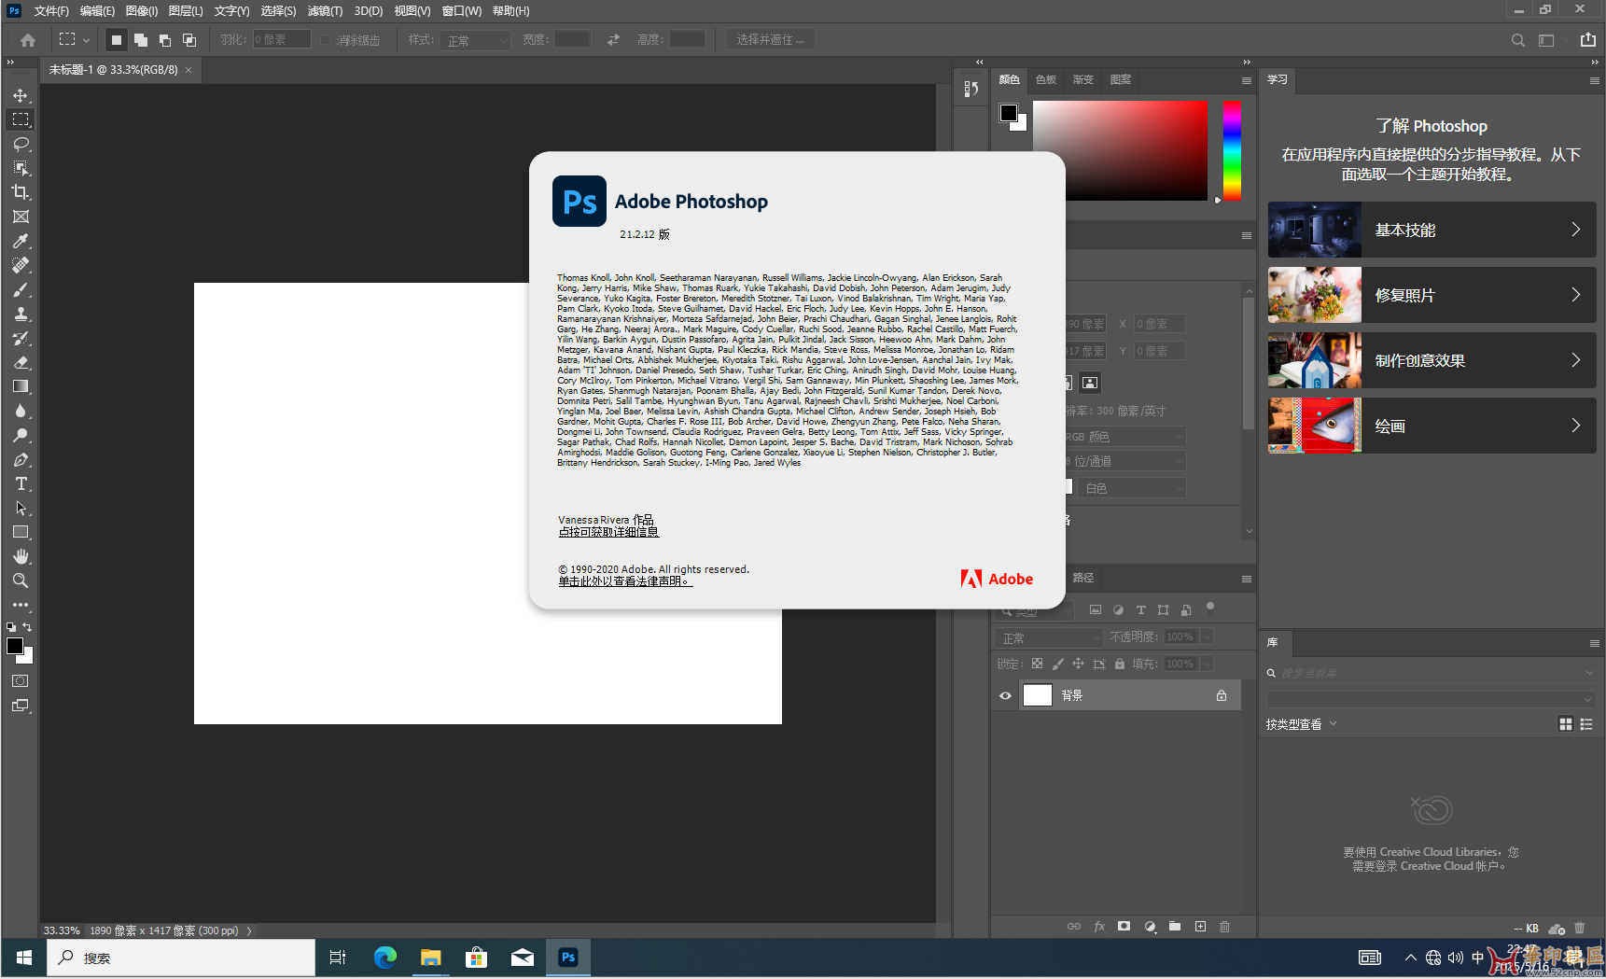Click the search icon in options bar
This screenshot has height=979, width=1606.
[x=1518, y=40]
